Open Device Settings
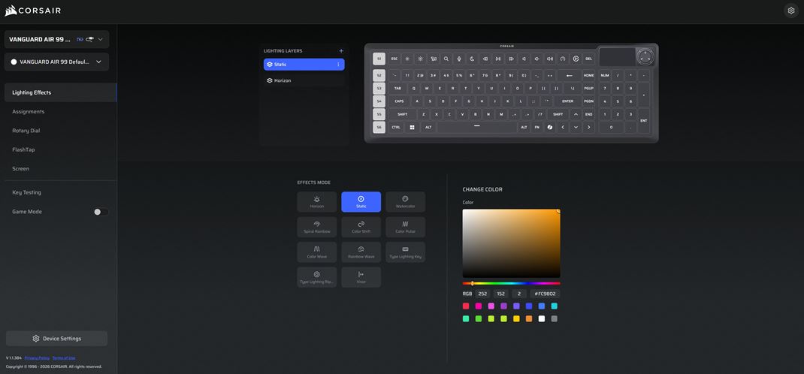 pyautogui.click(x=56, y=339)
